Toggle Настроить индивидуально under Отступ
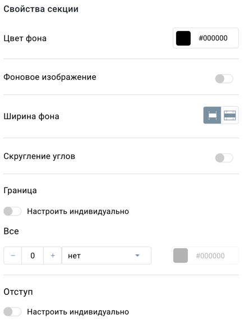This screenshot has width=244, height=323. (12, 312)
